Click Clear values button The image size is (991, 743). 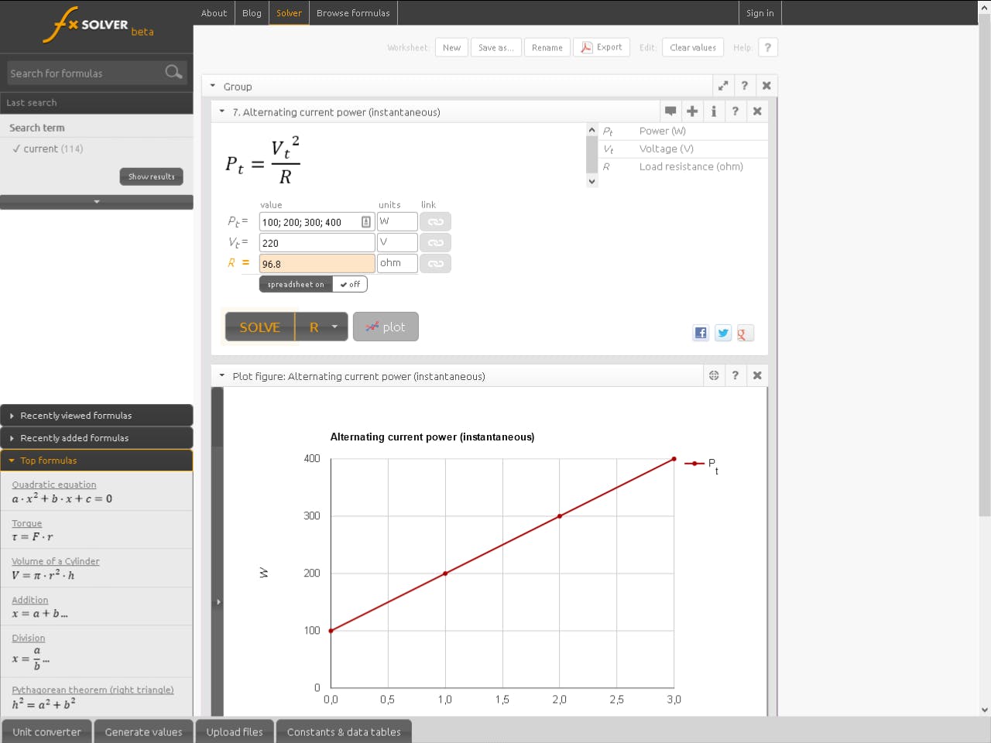693,47
